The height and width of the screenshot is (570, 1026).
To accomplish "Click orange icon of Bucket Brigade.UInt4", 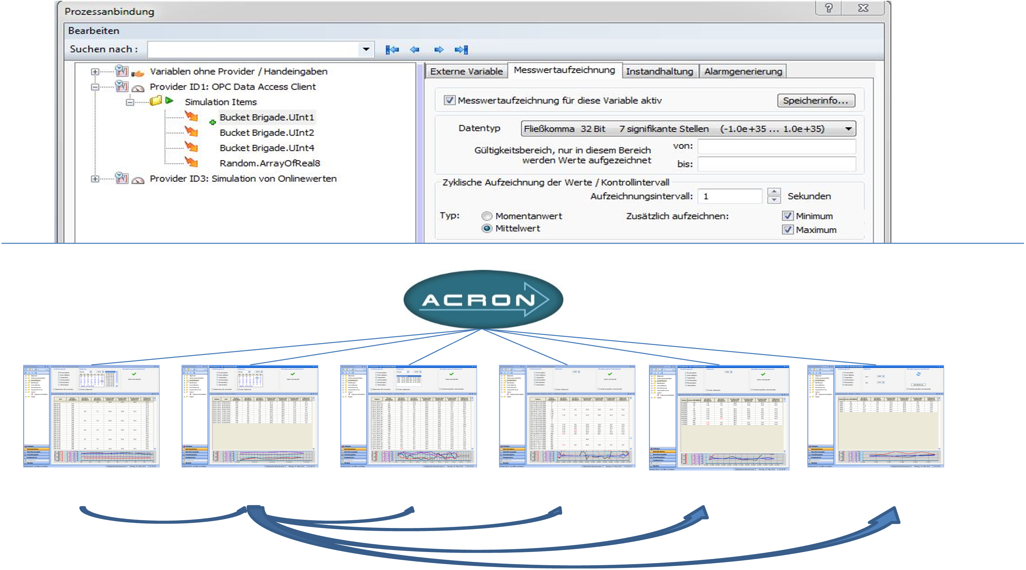I will click(x=192, y=146).
